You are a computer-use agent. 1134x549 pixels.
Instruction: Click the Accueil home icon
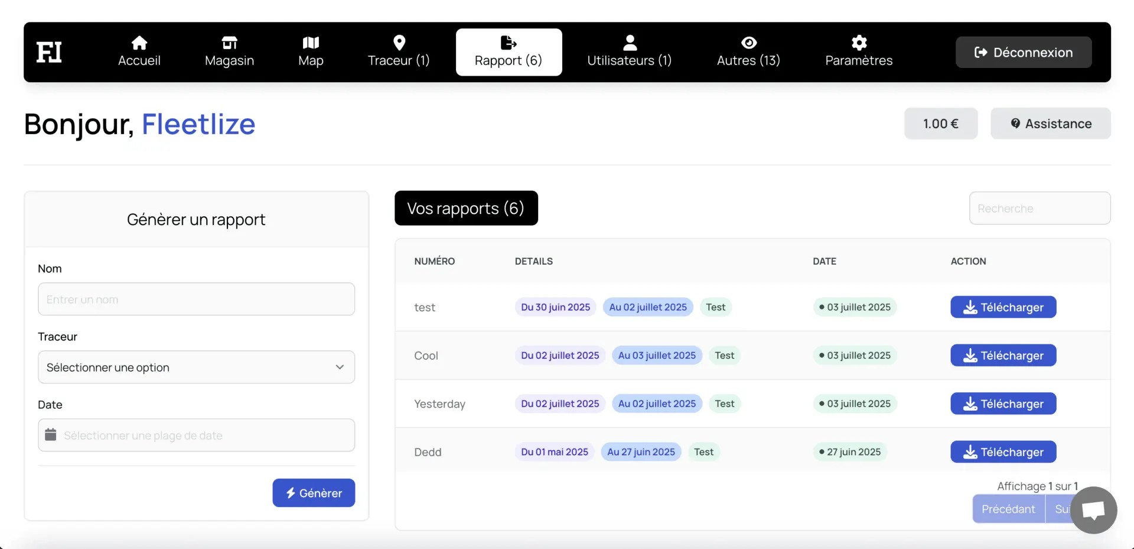point(139,43)
